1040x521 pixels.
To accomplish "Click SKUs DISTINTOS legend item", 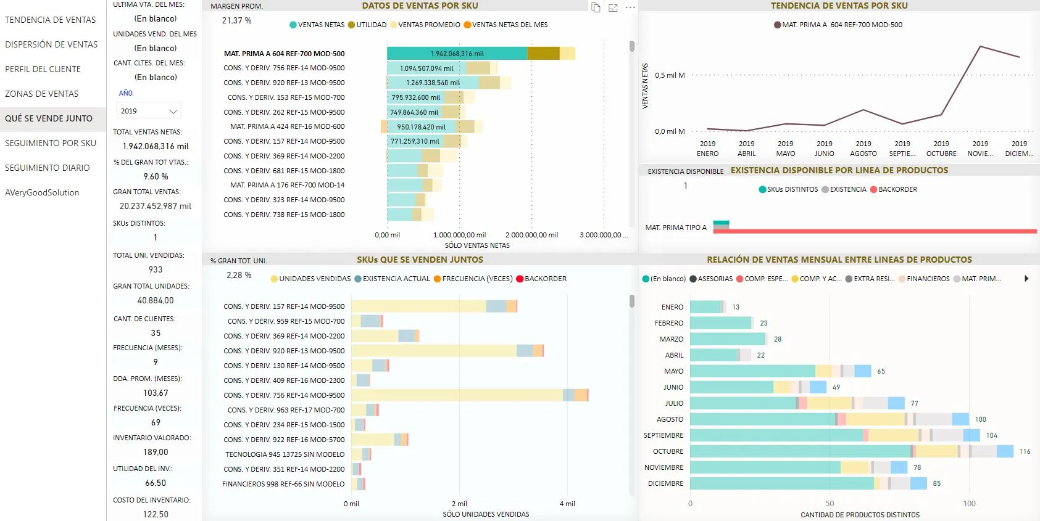I will (x=788, y=189).
